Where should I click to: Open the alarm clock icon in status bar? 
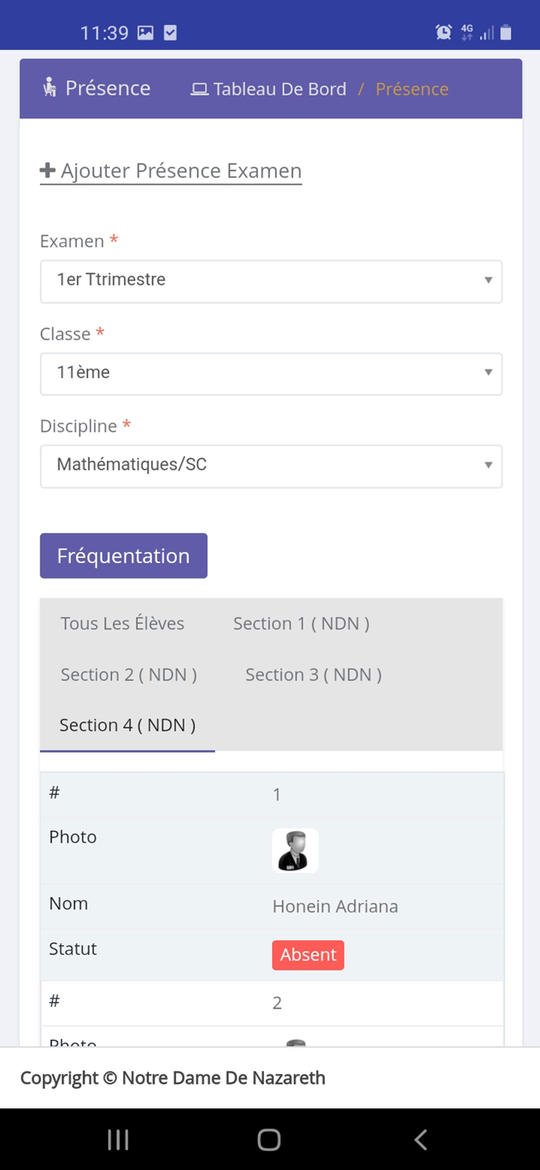click(443, 32)
